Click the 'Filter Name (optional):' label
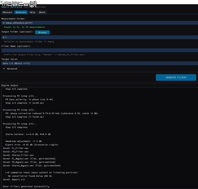The height and width of the screenshot is (189, 198). click(x=16, y=46)
